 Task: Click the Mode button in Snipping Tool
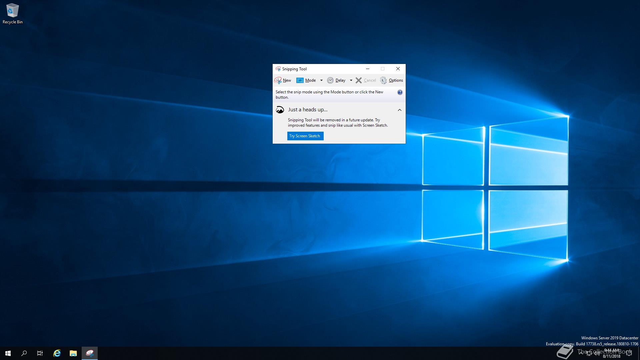coord(306,80)
